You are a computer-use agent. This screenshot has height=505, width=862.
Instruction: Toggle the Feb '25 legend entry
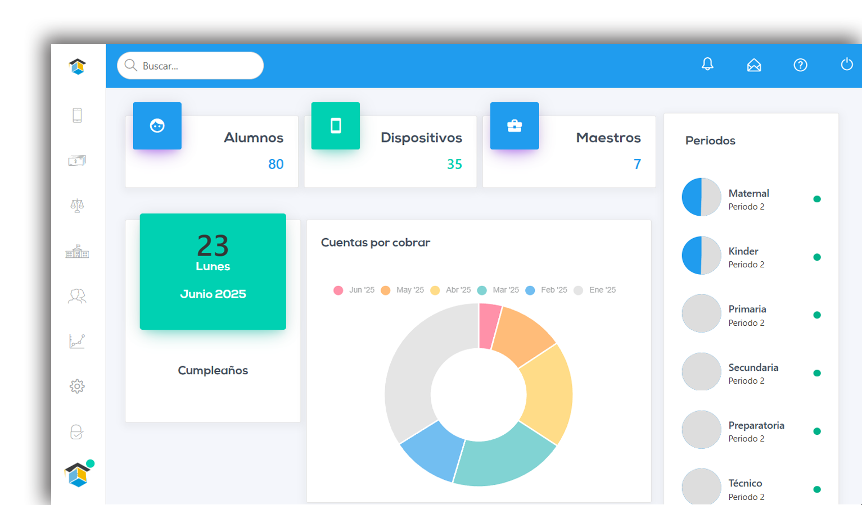(x=546, y=290)
